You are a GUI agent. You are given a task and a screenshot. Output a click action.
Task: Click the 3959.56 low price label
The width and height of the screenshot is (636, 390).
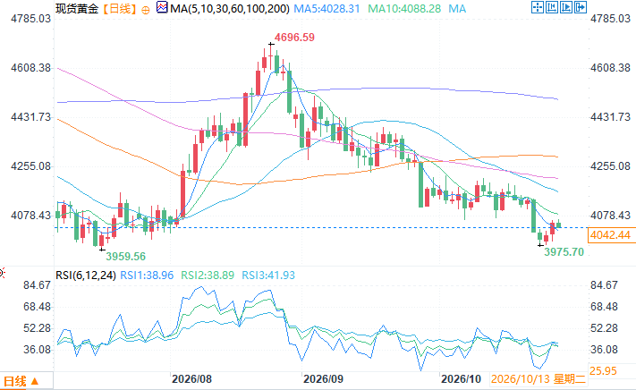(x=126, y=256)
